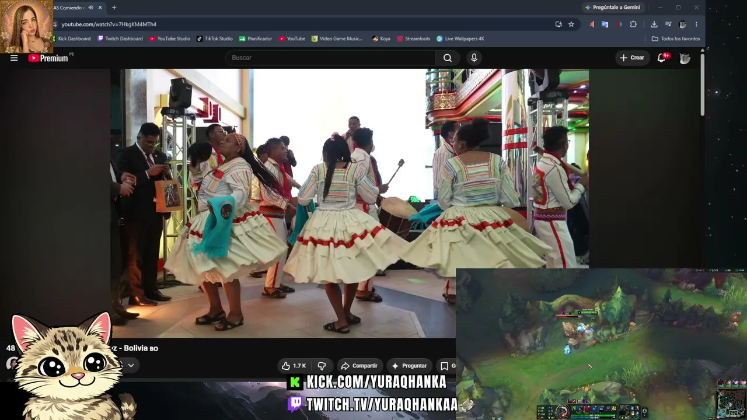Image resolution: width=747 pixels, height=420 pixels.
Task: Open a new browser tab
Action: 114,8
